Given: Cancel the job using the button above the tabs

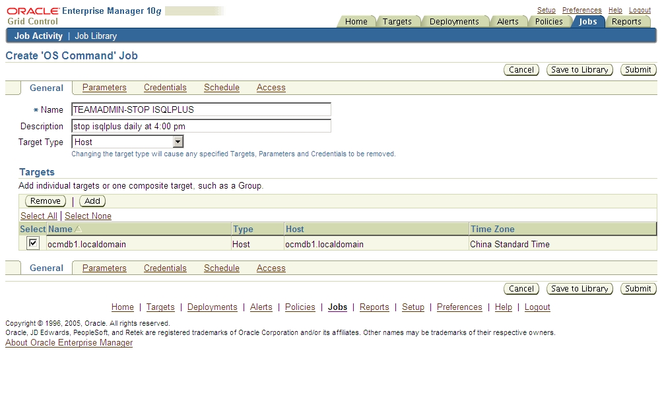Looking at the screenshot, I should [521, 70].
